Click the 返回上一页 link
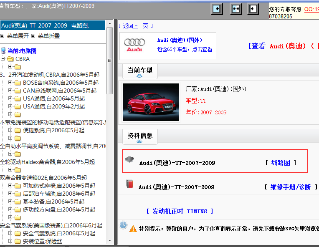Image resolution: width=319 pixels, height=247 pixels. (136, 26)
